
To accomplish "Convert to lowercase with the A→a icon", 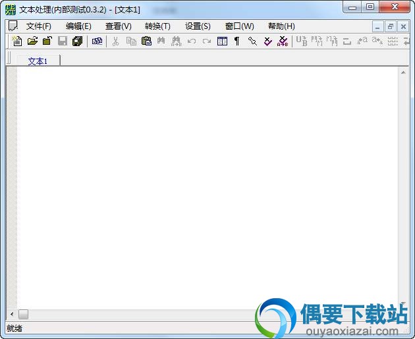I will [x=377, y=41].
